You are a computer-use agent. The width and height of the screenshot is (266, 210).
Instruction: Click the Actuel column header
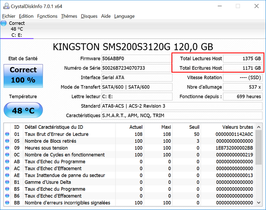130,127
